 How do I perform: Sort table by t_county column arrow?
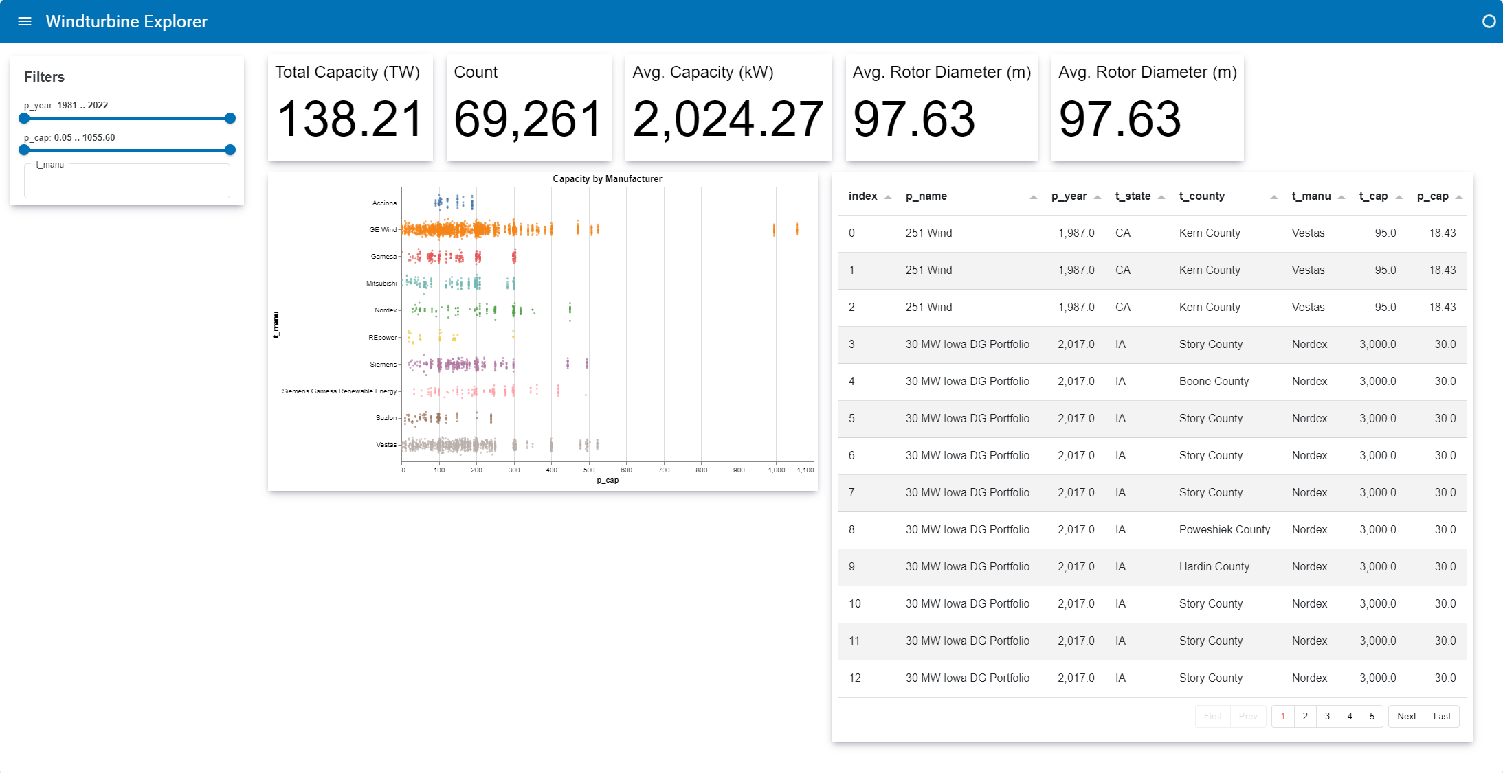(1274, 197)
